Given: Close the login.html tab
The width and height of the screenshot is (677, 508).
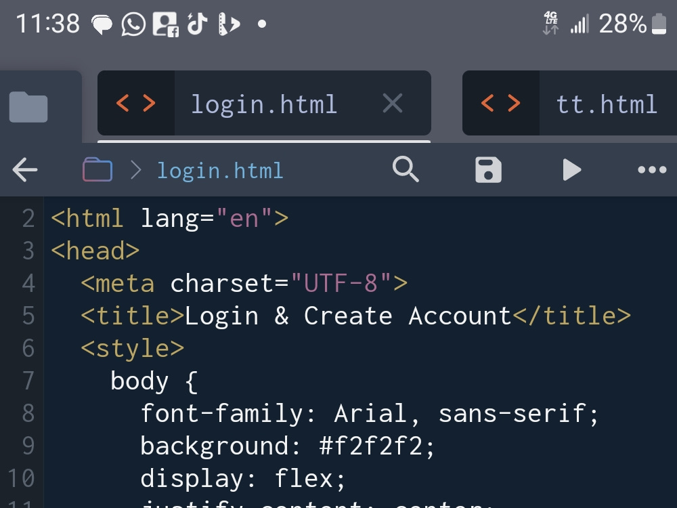Looking at the screenshot, I should 393,104.
